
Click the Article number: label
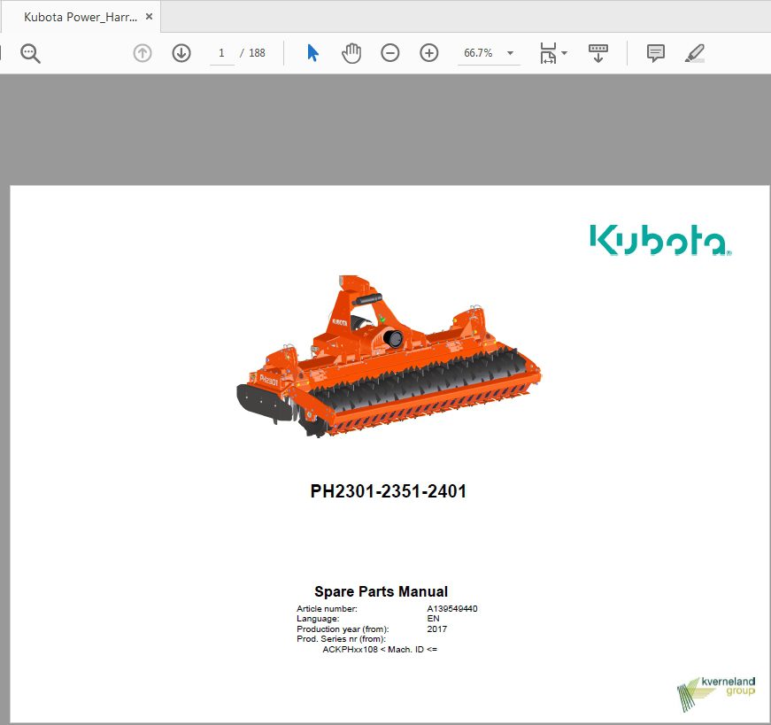point(327,608)
